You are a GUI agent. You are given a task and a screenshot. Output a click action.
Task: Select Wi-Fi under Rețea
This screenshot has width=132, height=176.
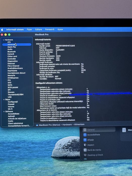10,109
